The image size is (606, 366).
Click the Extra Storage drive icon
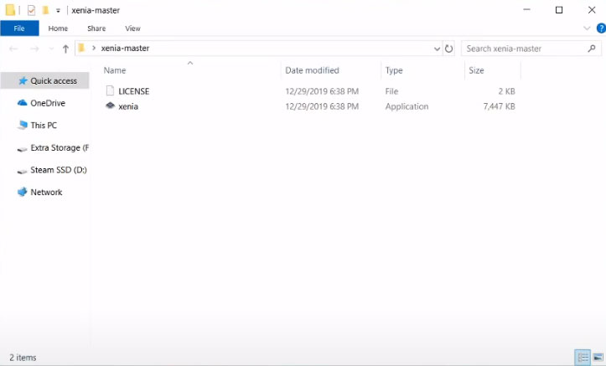[23, 149]
